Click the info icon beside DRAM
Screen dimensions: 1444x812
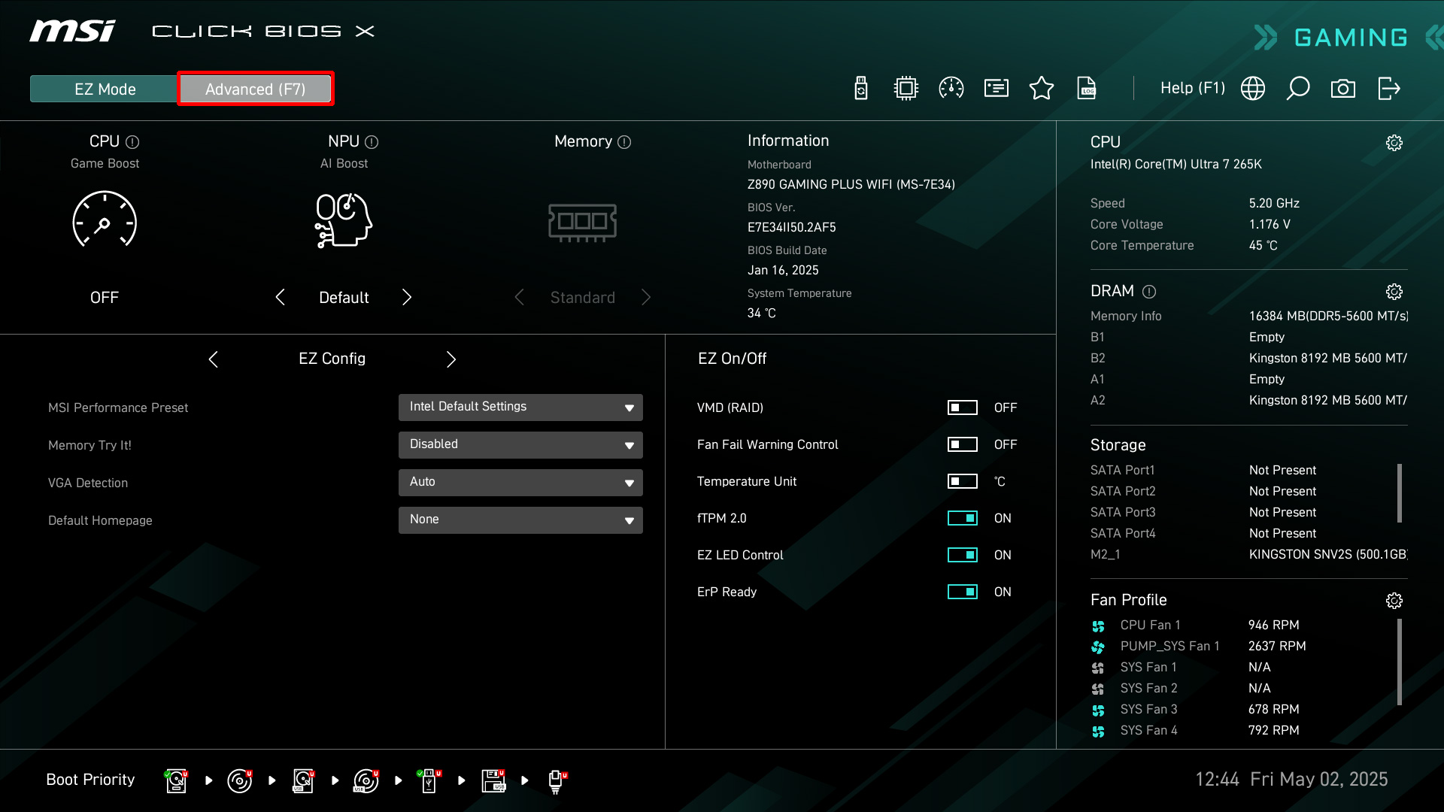1149,292
